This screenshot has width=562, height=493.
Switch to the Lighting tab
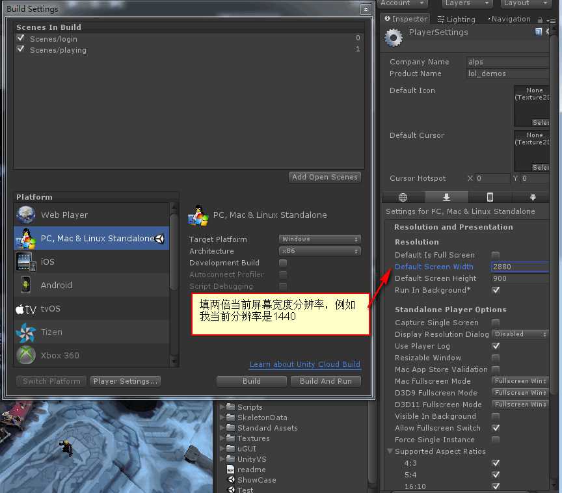click(x=457, y=20)
